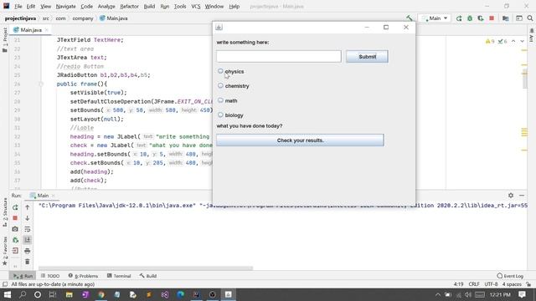Open the TODO tool window tab

click(x=50, y=276)
